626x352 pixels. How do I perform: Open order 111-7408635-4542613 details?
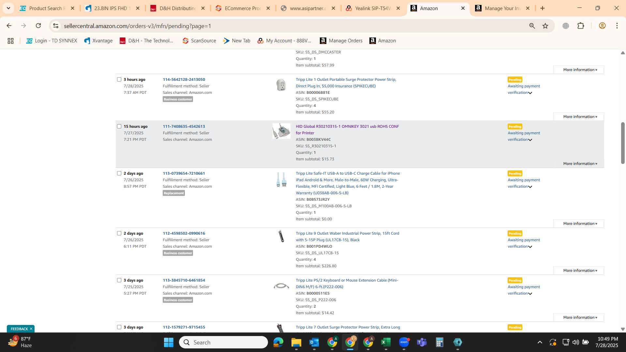(184, 126)
